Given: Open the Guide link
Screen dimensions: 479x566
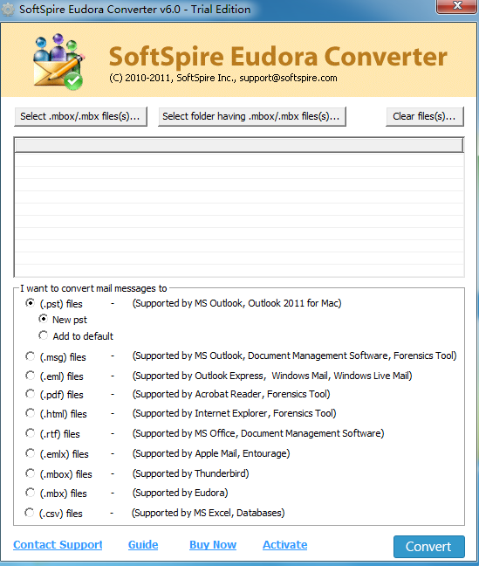Looking at the screenshot, I should (143, 545).
